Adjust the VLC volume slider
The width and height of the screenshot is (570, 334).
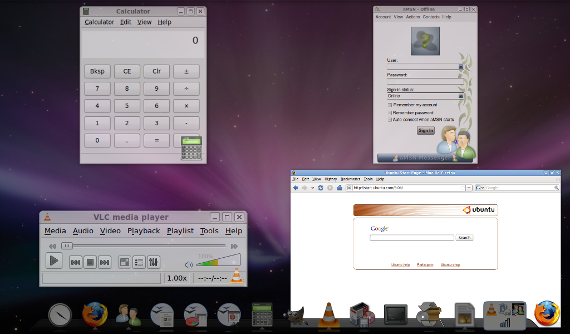tap(218, 261)
